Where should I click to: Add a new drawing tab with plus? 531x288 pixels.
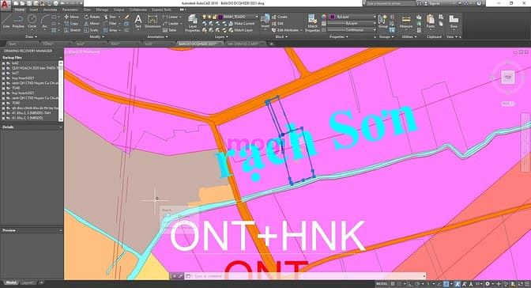click(x=271, y=44)
